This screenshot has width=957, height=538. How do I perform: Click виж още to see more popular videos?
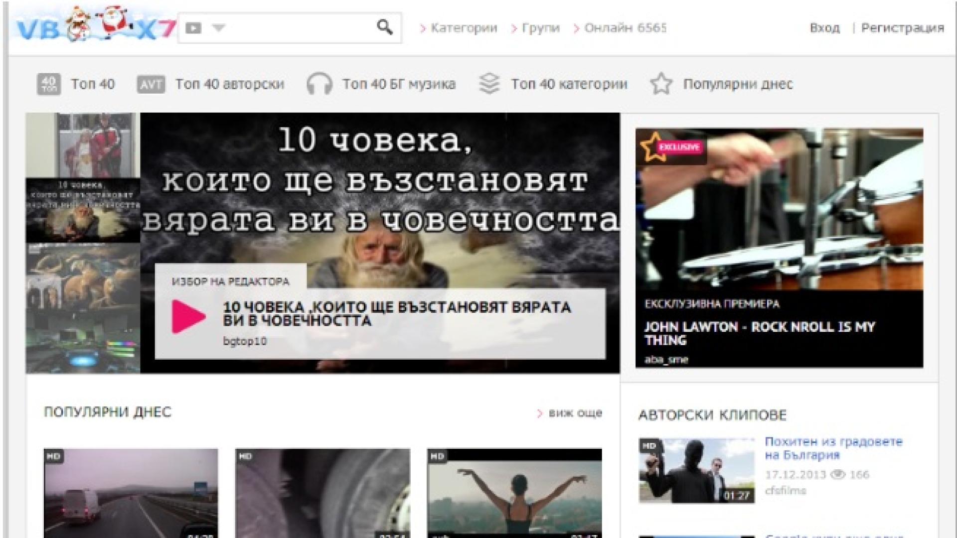click(x=574, y=412)
